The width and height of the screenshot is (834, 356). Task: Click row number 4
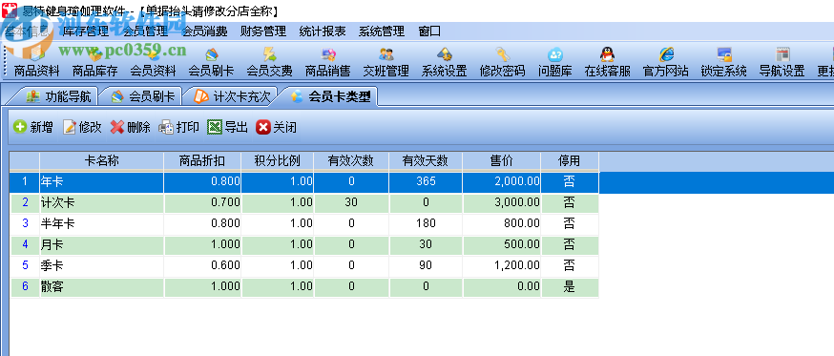point(25,244)
